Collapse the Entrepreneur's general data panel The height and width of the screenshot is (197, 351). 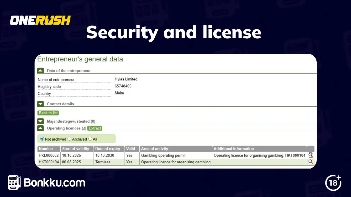tap(80, 59)
